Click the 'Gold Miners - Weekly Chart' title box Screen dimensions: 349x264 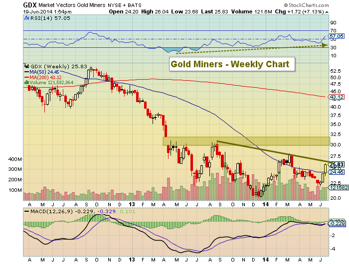(x=232, y=64)
